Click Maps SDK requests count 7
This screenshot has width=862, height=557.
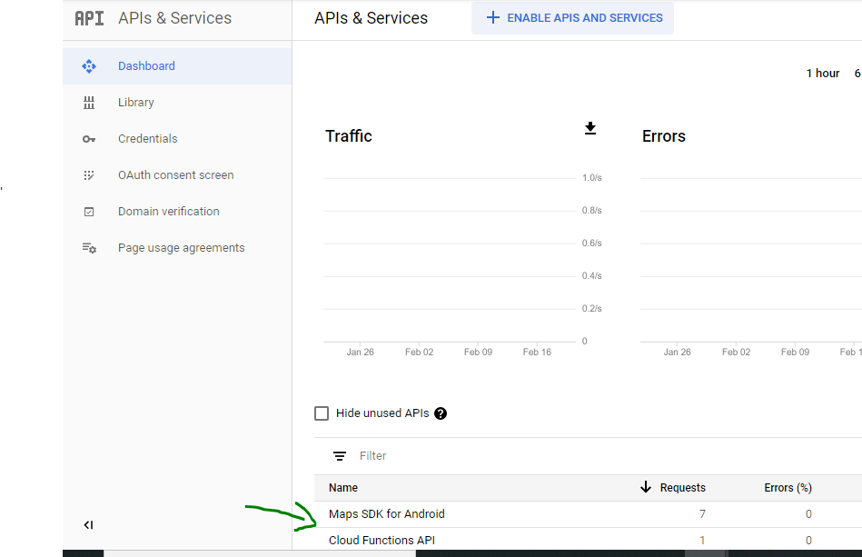(702, 514)
